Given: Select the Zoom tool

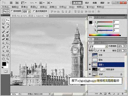Looking at the screenshot, I should click(x=8, y=59).
